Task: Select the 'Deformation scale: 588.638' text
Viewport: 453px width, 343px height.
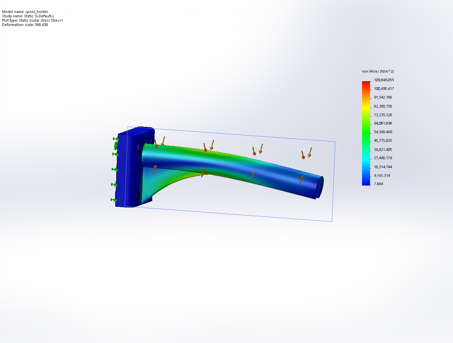Action: click(x=25, y=25)
